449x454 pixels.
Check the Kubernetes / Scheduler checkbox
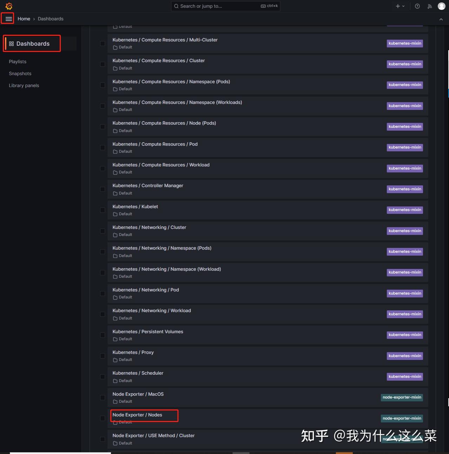(103, 377)
